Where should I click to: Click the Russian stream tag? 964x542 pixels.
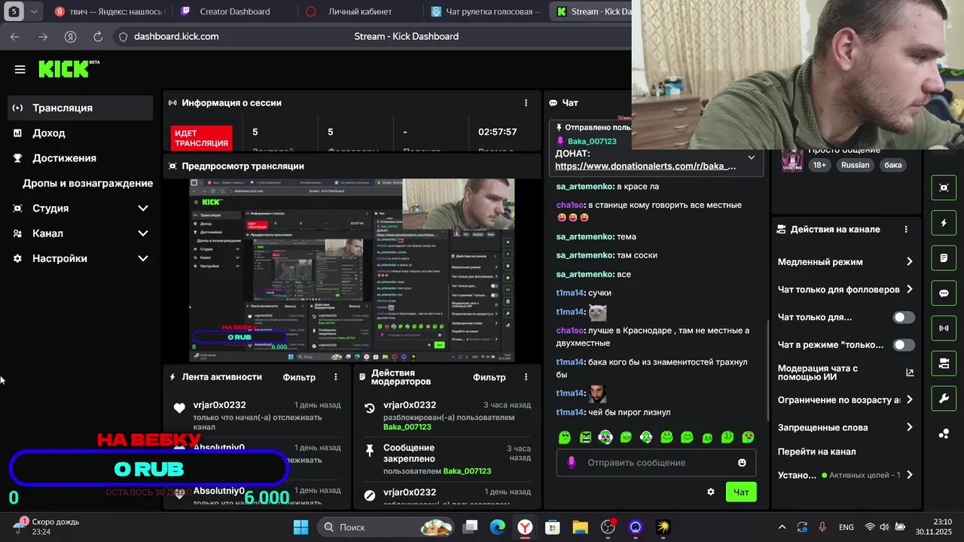[855, 165]
